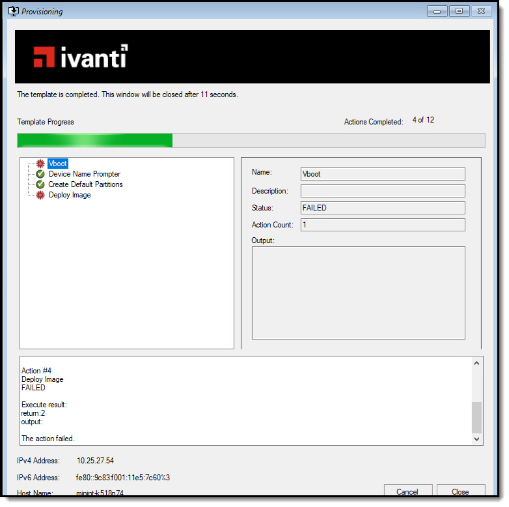This screenshot has height=507, width=509.
Task: Click the log scrollbar down arrow
Action: tap(477, 439)
